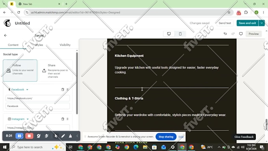Bookmark this page with the star icon
The height and width of the screenshot is (151, 268).
pyautogui.click(x=229, y=13)
